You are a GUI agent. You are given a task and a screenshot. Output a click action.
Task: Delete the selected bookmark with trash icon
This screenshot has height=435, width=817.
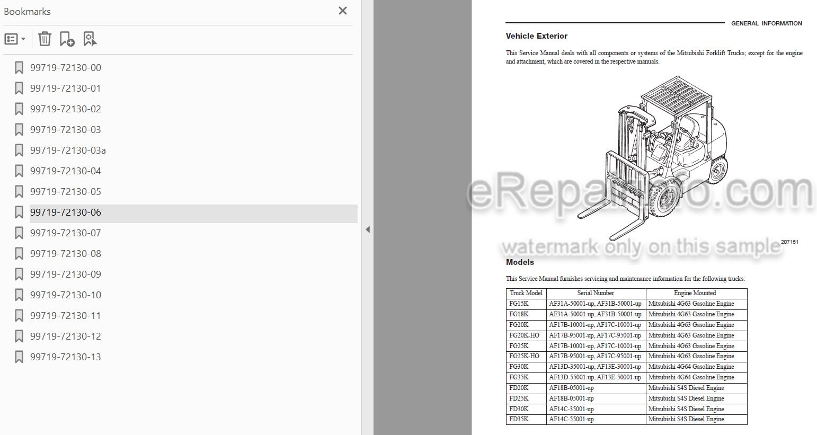pyautogui.click(x=45, y=39)
